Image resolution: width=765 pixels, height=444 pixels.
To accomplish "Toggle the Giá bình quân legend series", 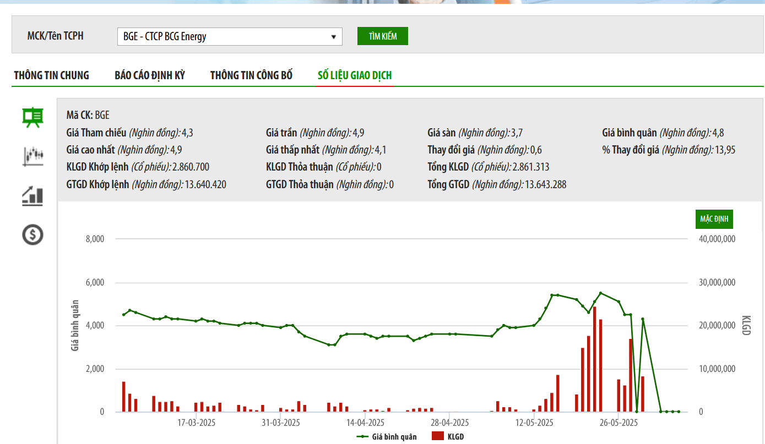I will [387, 436].
